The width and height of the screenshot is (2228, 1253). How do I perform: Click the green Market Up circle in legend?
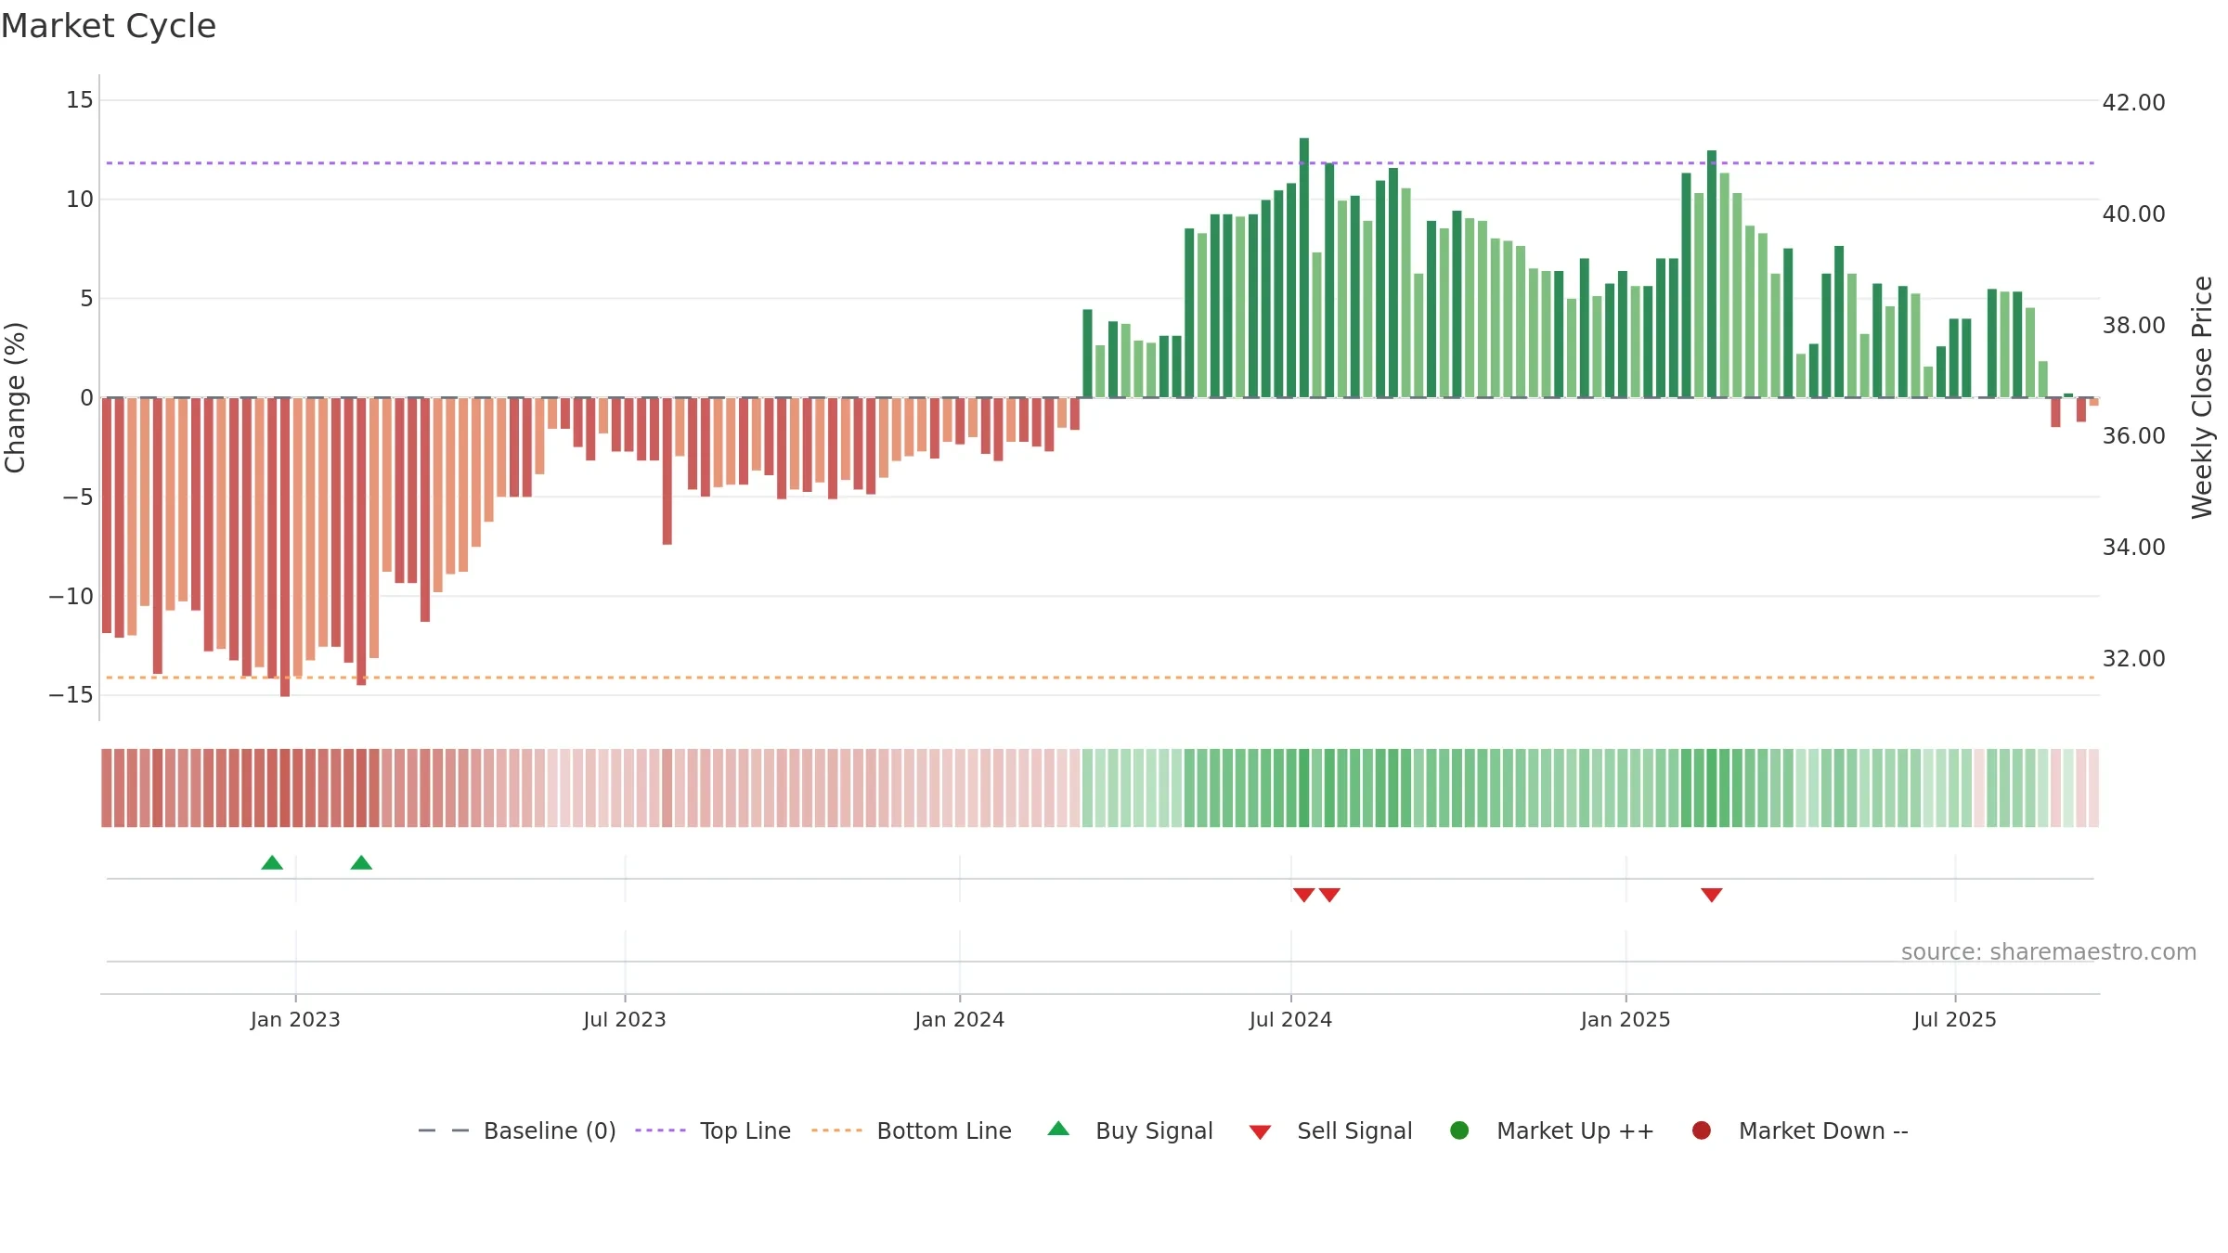(1459, 1130)
